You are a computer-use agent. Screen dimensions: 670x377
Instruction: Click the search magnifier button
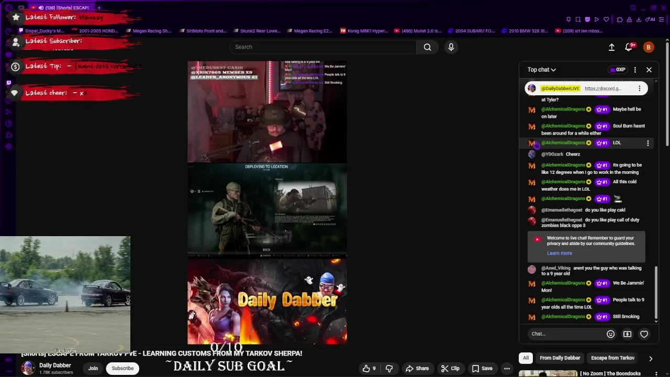tap(427, 47)
